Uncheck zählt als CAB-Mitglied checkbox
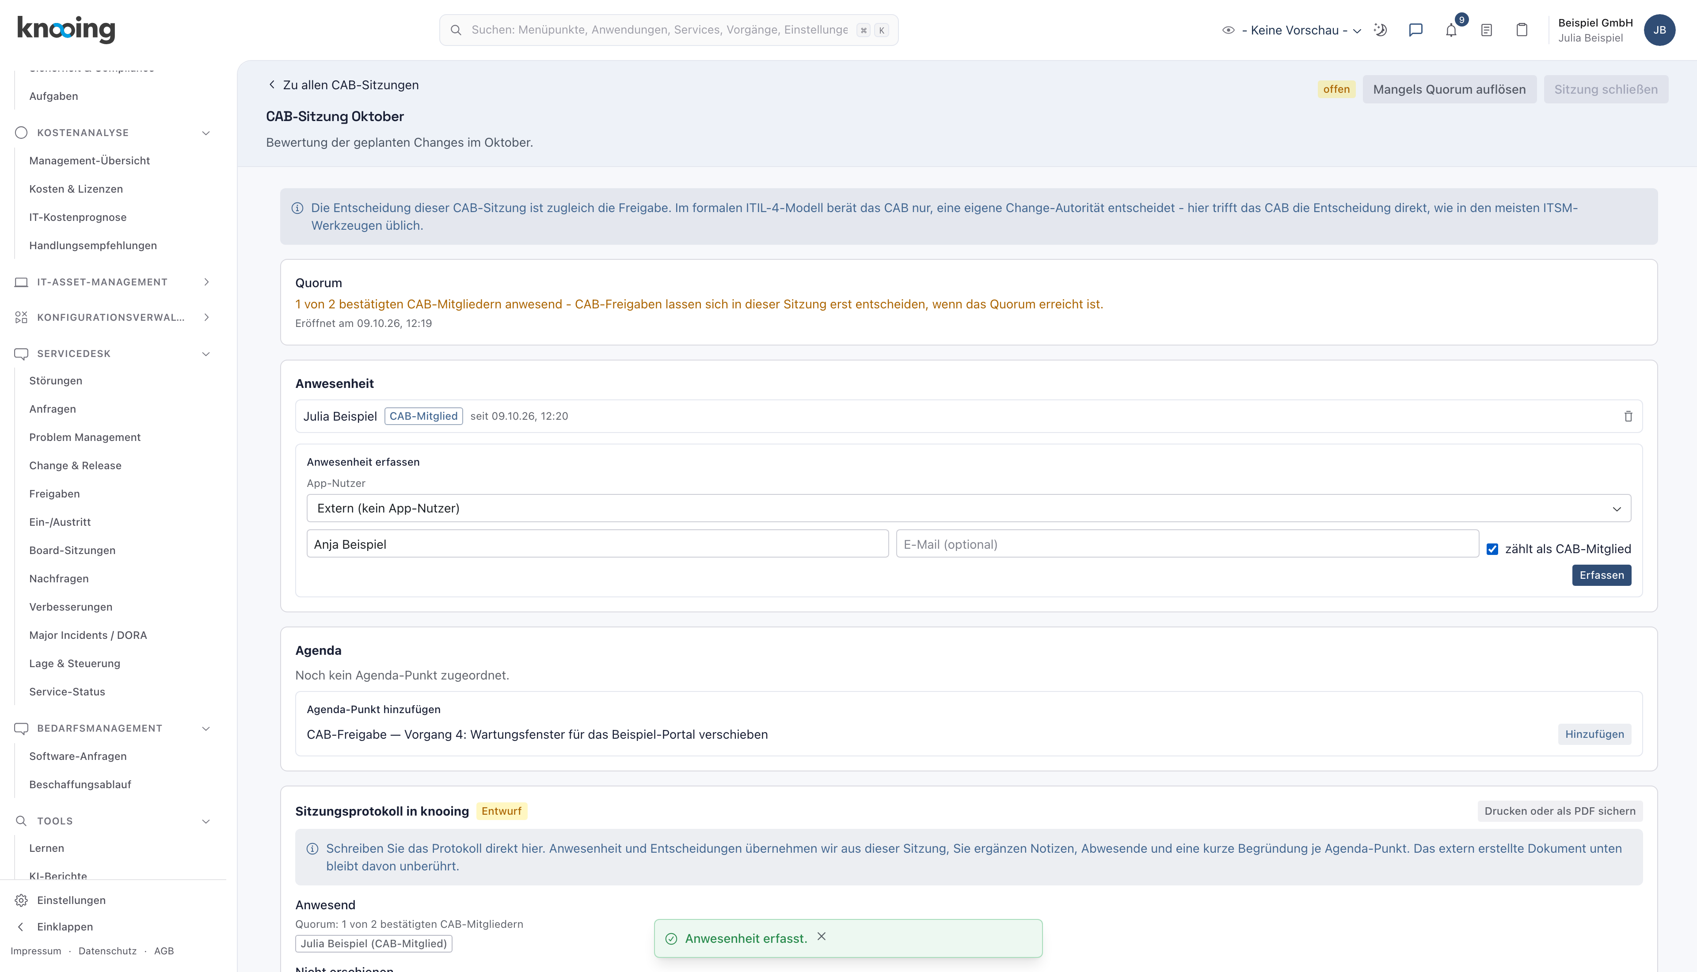The width and height of the screenshot is (1697, 972). tap(1492, 549)
